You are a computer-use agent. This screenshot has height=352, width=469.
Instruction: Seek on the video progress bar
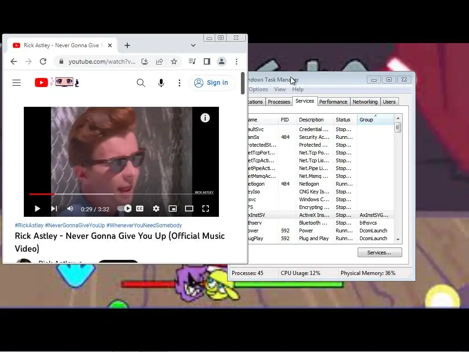pos(121,194)
